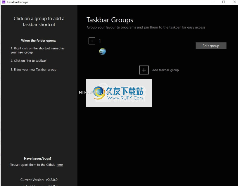238x186 pixels.
Task: Open the app shortcut icon in group 1
Action: pos(102,51)
